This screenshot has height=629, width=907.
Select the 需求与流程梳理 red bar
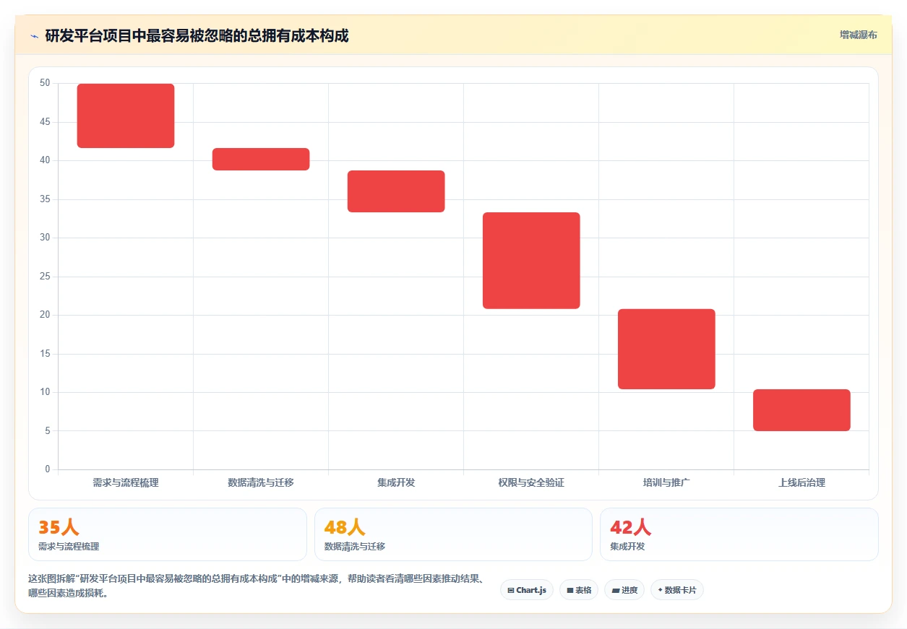click(126, 116)
